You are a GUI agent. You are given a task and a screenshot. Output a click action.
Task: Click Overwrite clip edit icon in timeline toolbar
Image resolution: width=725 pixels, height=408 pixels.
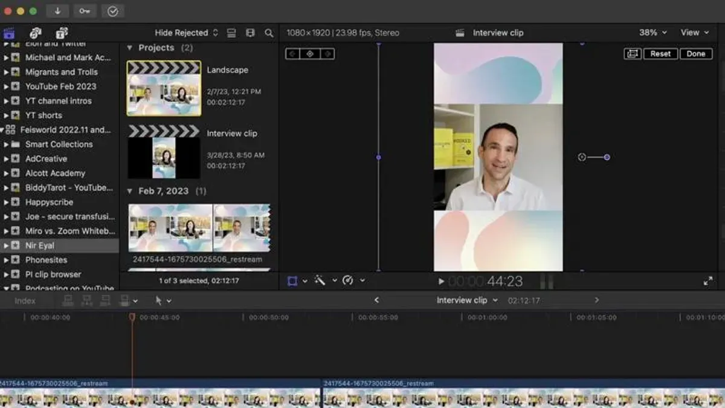pos(124,300)
